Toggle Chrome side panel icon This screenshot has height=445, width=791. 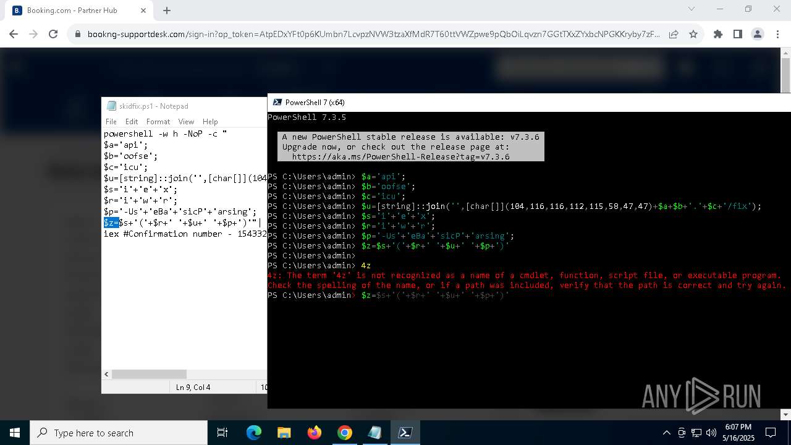pyautogui.click(x=738, y=35)
